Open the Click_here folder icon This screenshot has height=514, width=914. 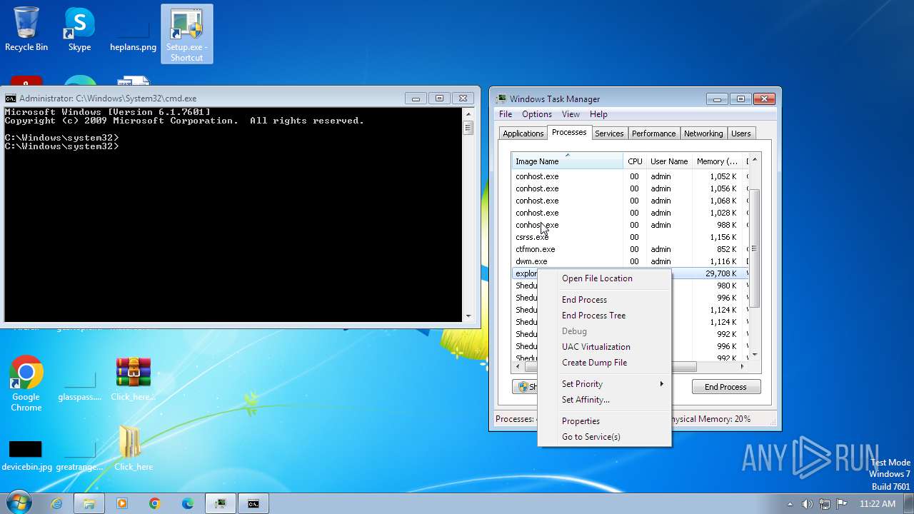coord(133,448)
